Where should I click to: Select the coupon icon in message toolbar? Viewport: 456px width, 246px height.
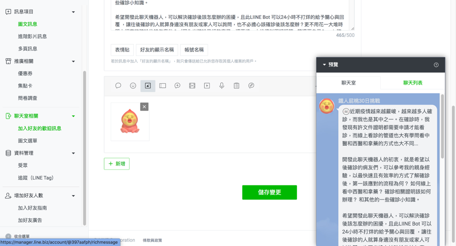tap(163, 86)
